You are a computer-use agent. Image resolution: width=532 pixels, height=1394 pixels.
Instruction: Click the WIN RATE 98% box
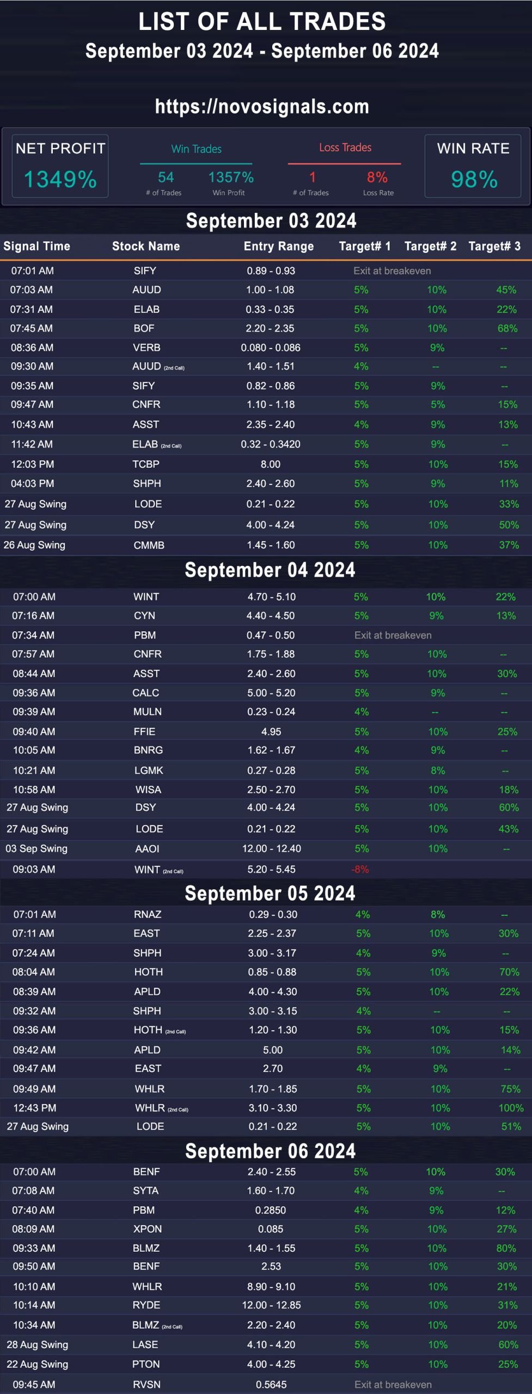tap(473, 166)
